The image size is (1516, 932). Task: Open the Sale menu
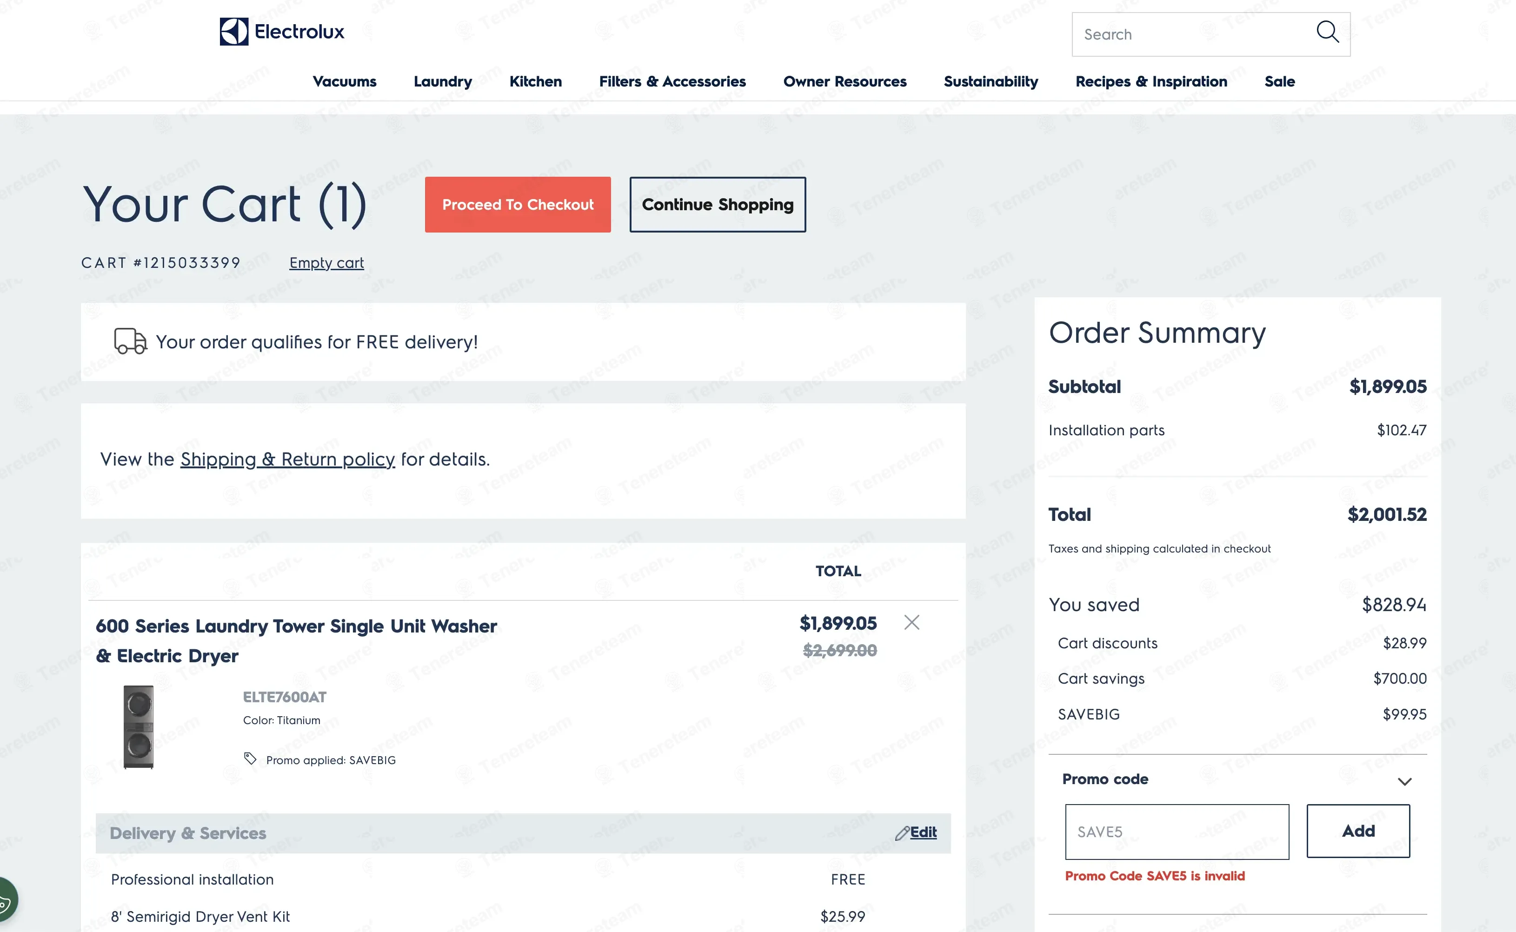point(1279,81)
